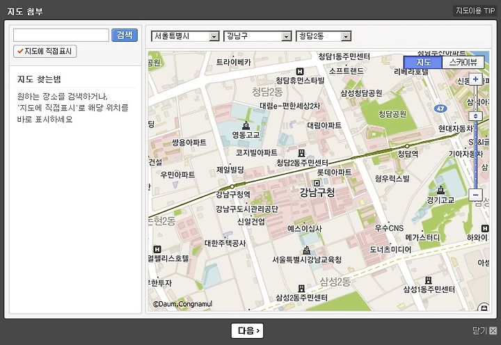The height and width of the screenshot is (345, 501).
Task: Click the 제일빌딩 label
Action: tap(230, 170)
